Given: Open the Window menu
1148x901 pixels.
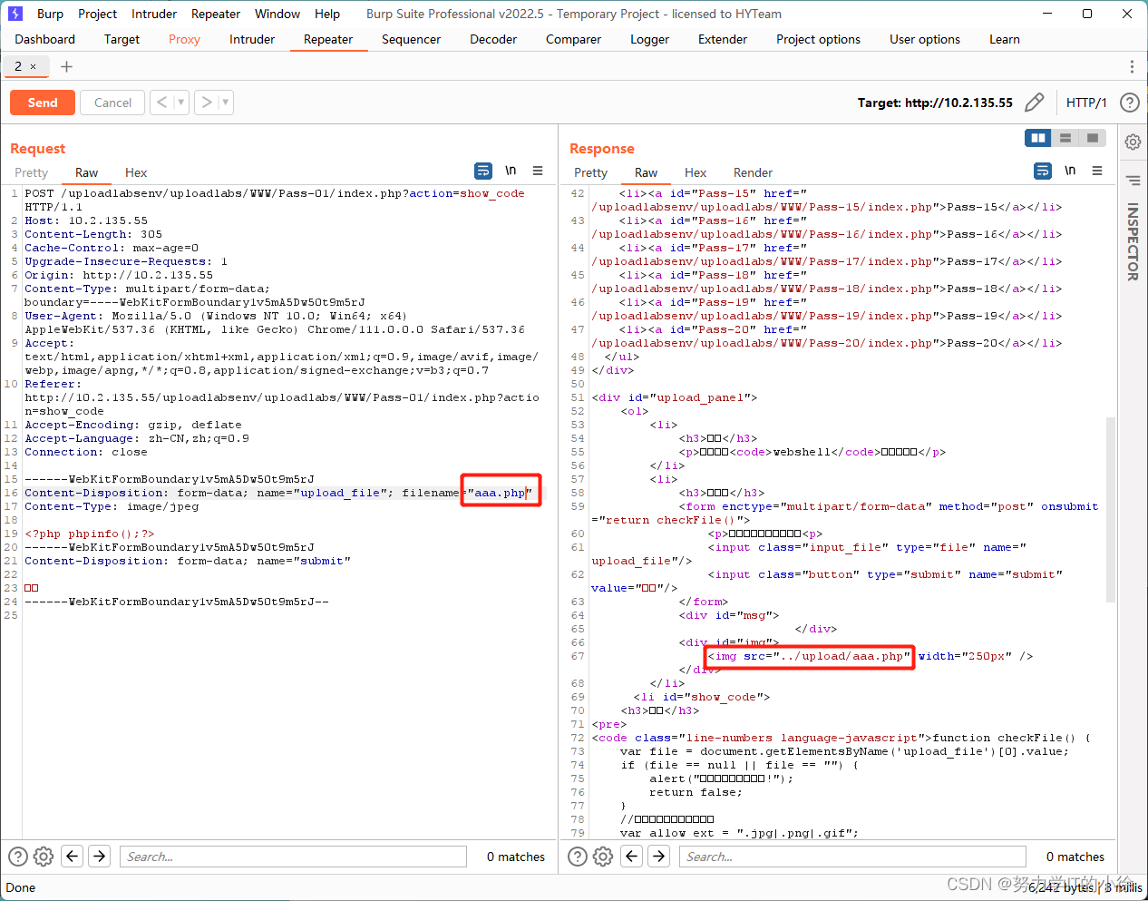Looking at the screenshot, I should (277, 14).
